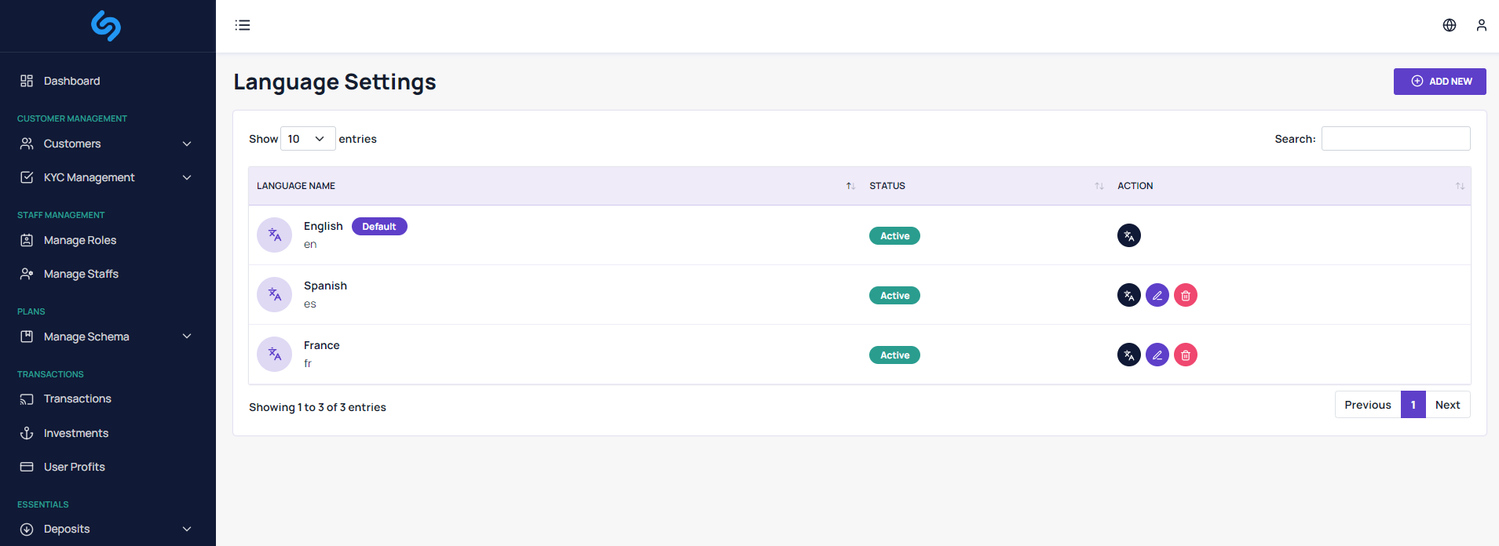Image resolution: width=1499 pixels, height=546 pixels.
Task: Open the globe language switcher
Action: click(x=1449, y=25)
